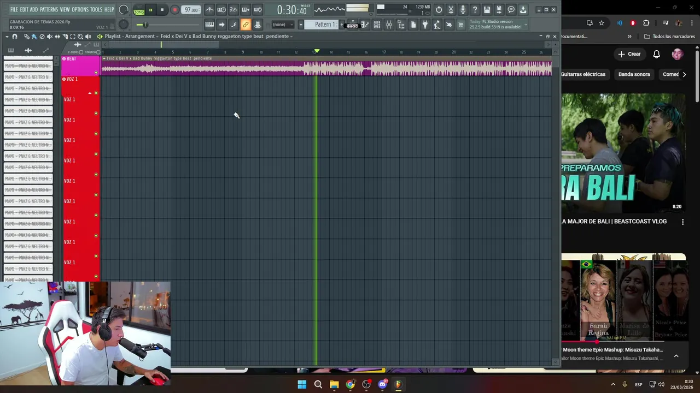Viewport: 700px width, 393px height.
Task: Toggle countdown before recording icon
Action: pyautogui.click(x=234, y=10)
